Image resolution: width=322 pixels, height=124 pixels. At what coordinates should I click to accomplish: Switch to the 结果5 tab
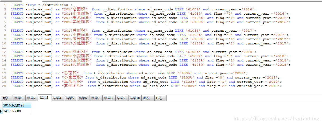70,98
